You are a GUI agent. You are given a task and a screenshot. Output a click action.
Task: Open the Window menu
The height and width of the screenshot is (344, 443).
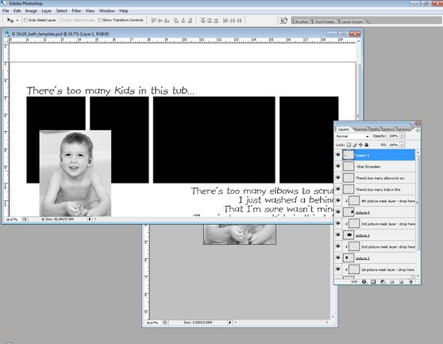pos(107,11)
